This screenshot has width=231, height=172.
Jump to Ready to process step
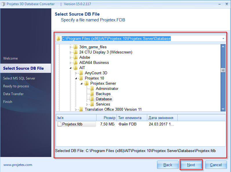coord(16,86)
